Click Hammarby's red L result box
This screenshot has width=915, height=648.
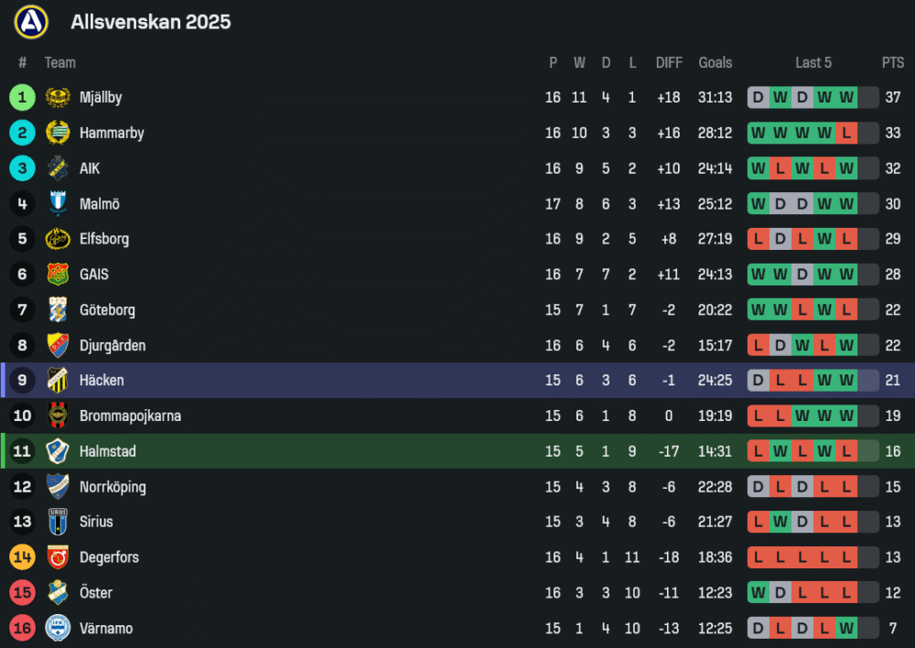(x=846, y=133)
